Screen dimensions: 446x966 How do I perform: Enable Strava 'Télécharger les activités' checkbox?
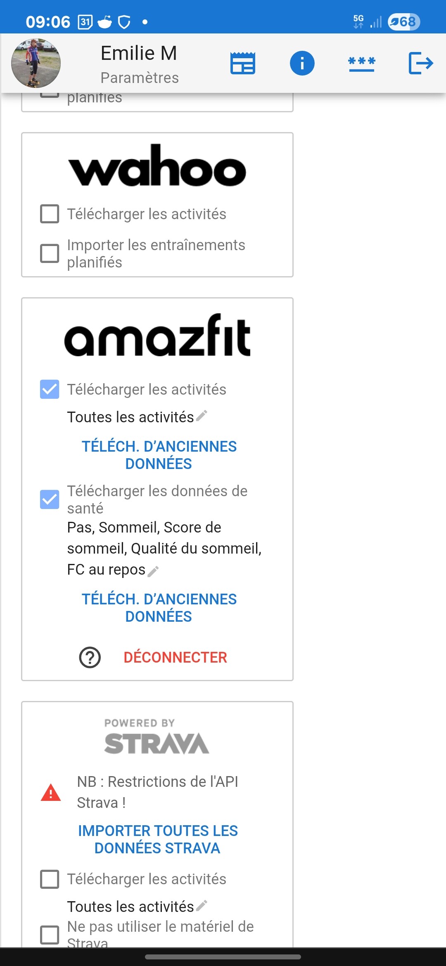[50, 879]
